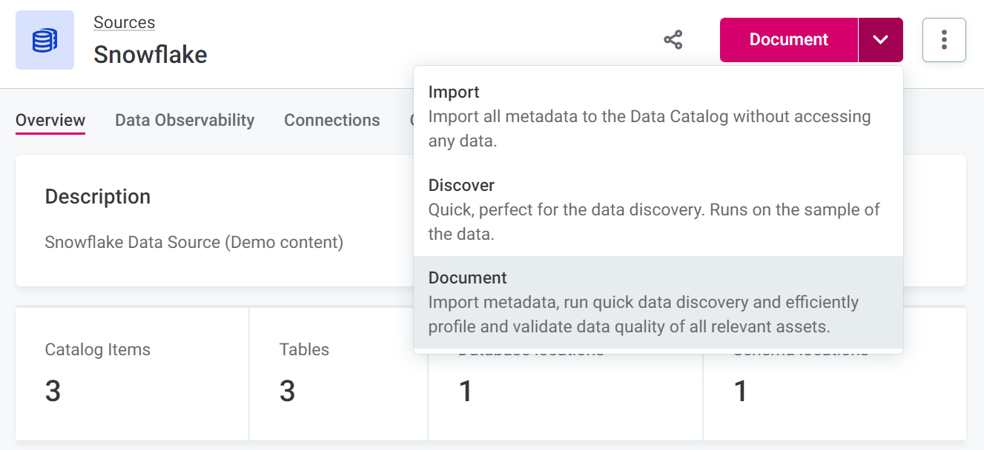984x450 pixels.
Task: Click the Description section heading
Action: pyautogui.click(x=98, y=196)
